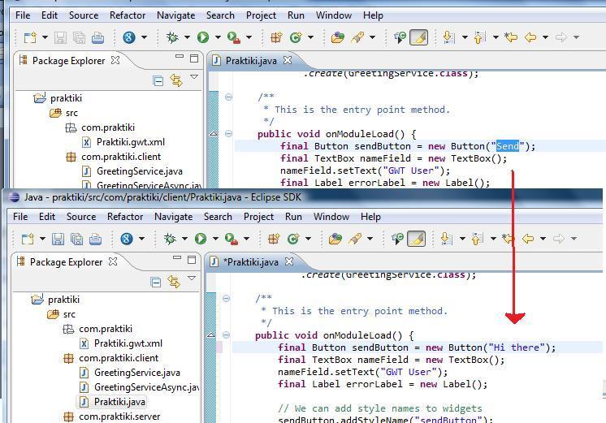Click Open Type icon in upper window toolbar
Viewport: 606px width, 423px height.
(x=338, y=37)
